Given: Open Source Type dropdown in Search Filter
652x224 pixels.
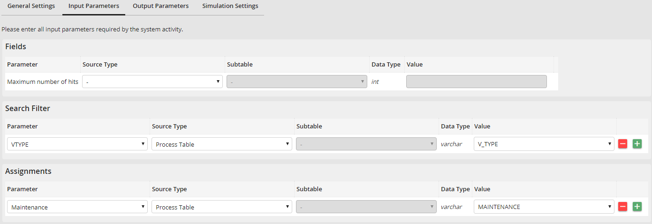Looking at the screenshot, I should point(222,144).
